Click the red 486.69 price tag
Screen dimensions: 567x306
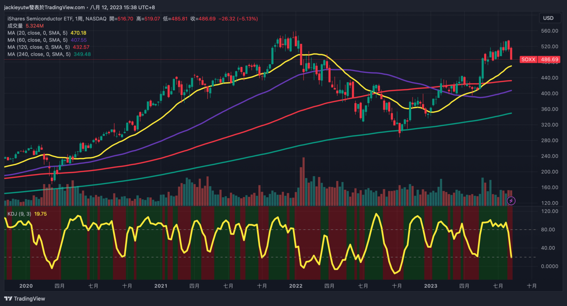coord(549,59)
